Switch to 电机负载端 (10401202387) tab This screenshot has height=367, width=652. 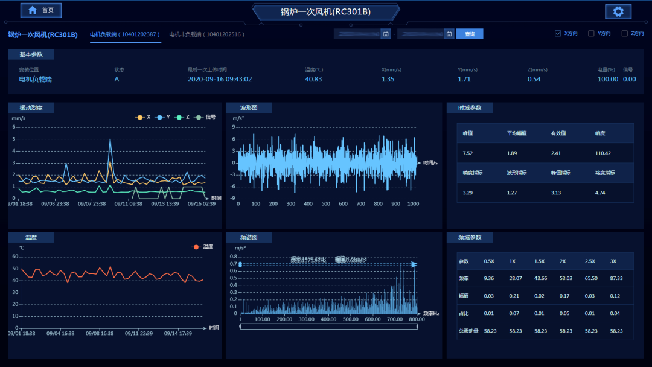tap(124, 34)
